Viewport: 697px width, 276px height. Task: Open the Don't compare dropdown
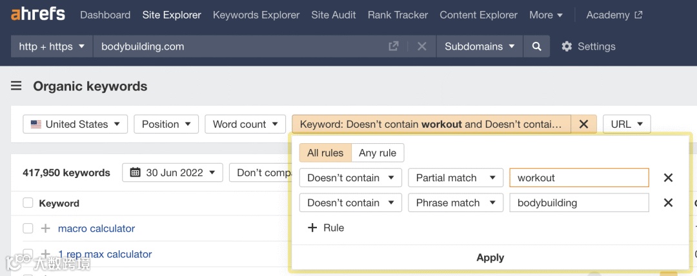click(260, 172)
